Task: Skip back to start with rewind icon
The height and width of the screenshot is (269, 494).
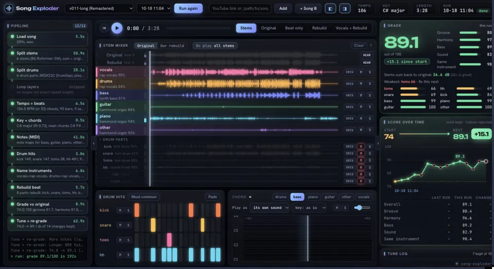Action: (x=104, y=28)
